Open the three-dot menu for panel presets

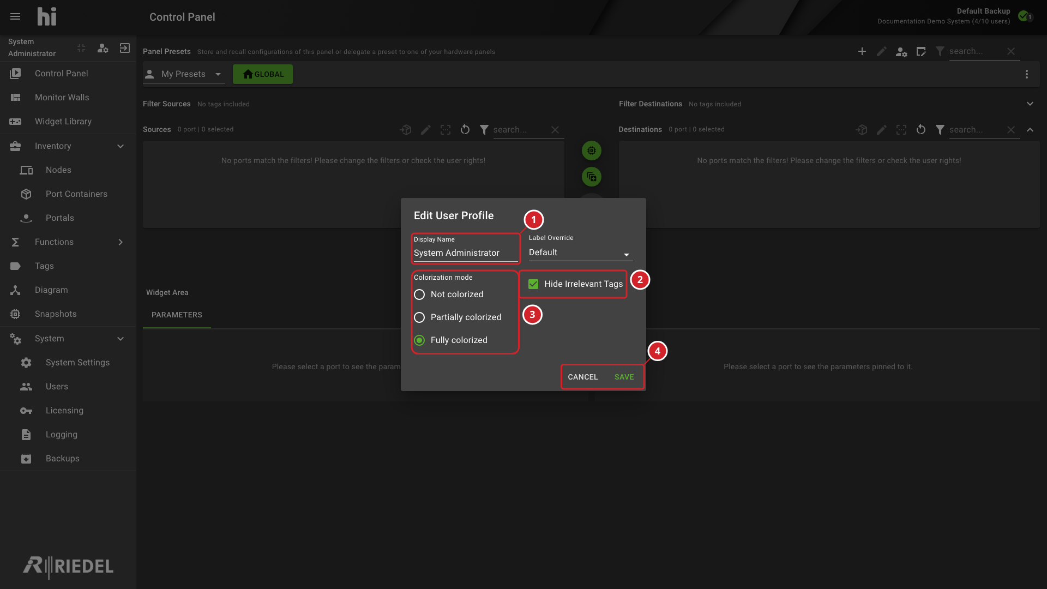[x=1027, y=74]
